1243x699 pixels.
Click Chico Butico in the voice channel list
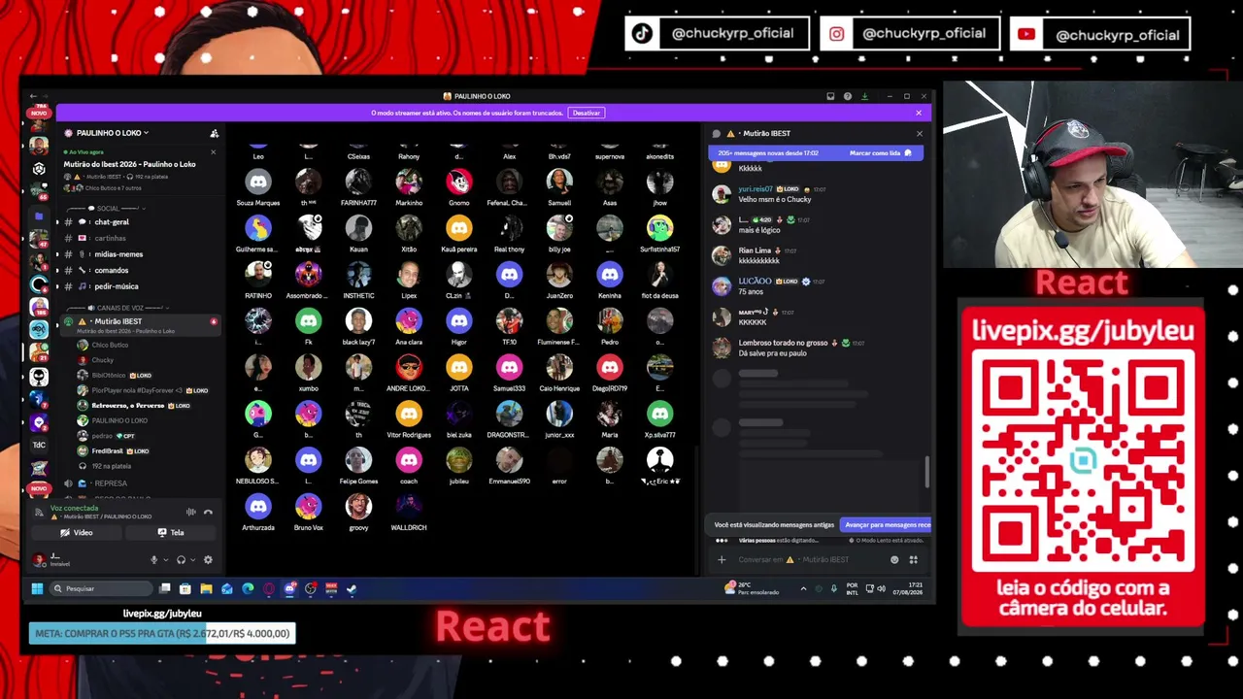[x=110, y=345]
